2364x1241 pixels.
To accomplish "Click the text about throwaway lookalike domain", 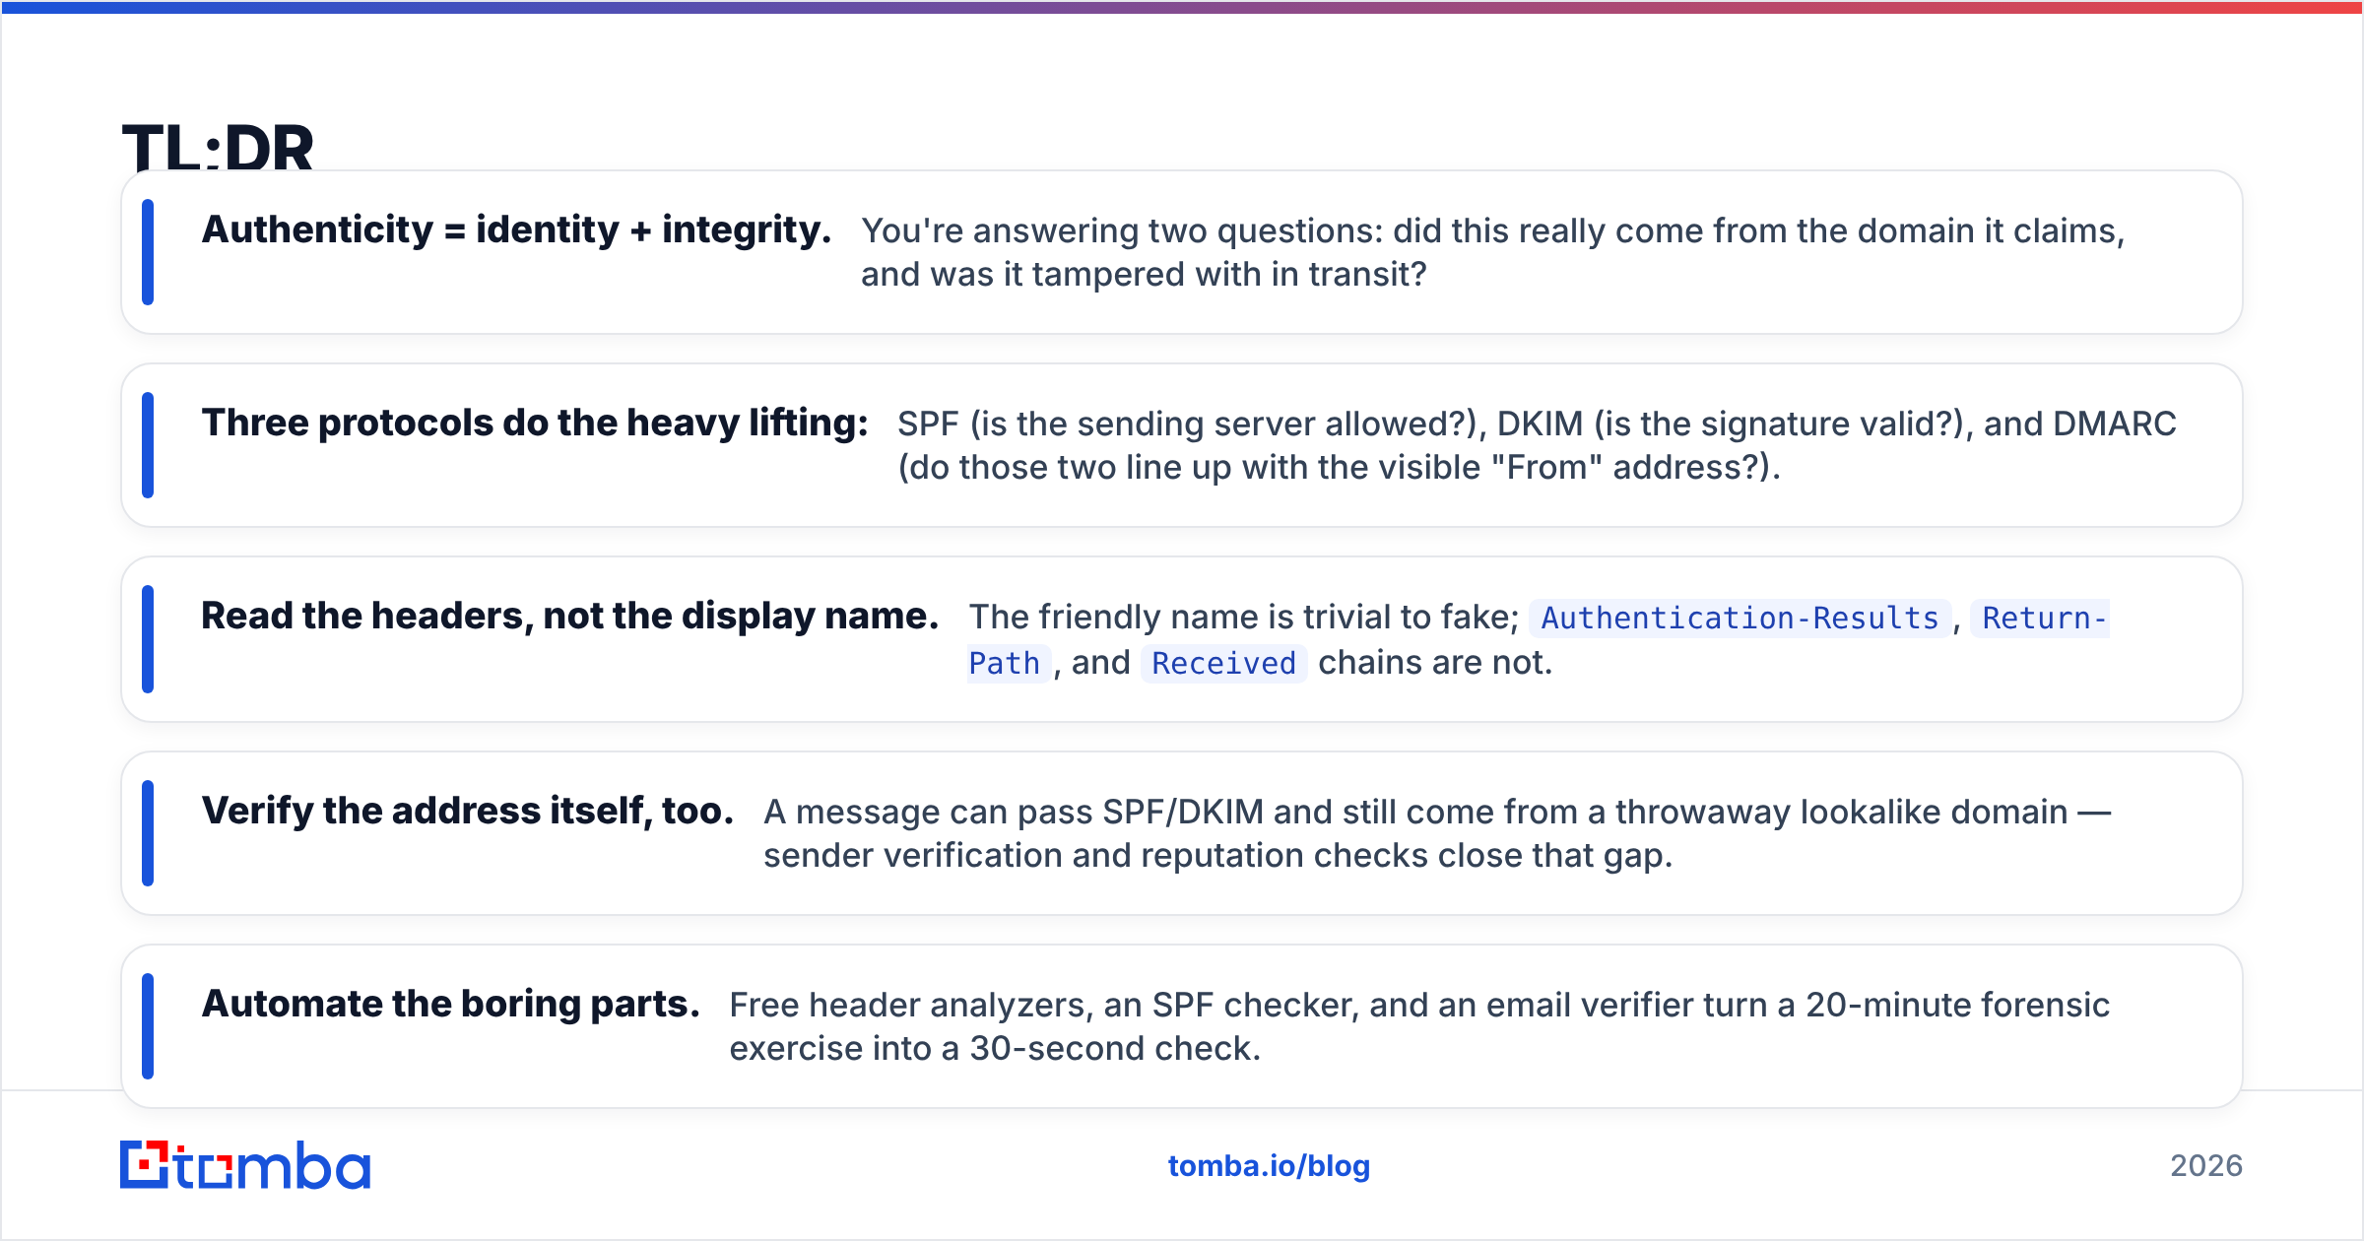I will click(1437, 833).
